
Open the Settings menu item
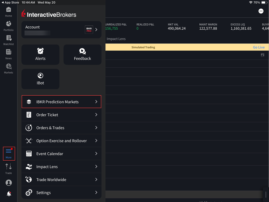pyautogui.click(x=61, y=192)
